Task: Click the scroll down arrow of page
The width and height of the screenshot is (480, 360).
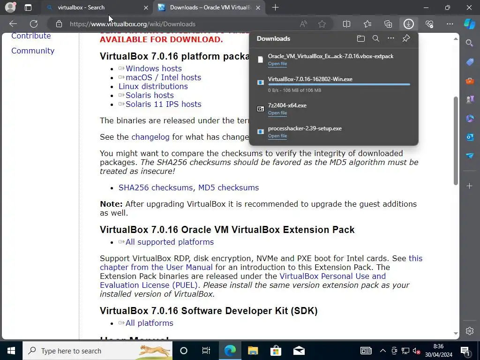Action: point(456,333)
